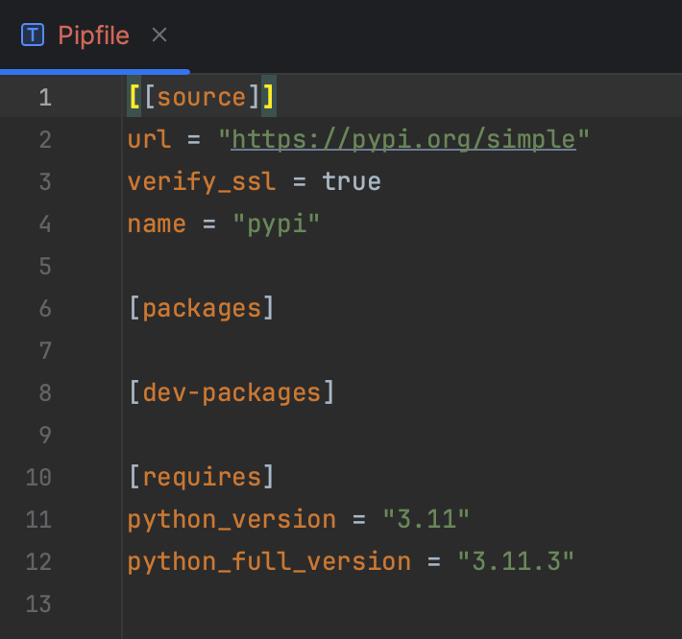Click the Pipfile tab file-type icon
Image resolution: width=682 pixels, height=639 pixels.
34,35
